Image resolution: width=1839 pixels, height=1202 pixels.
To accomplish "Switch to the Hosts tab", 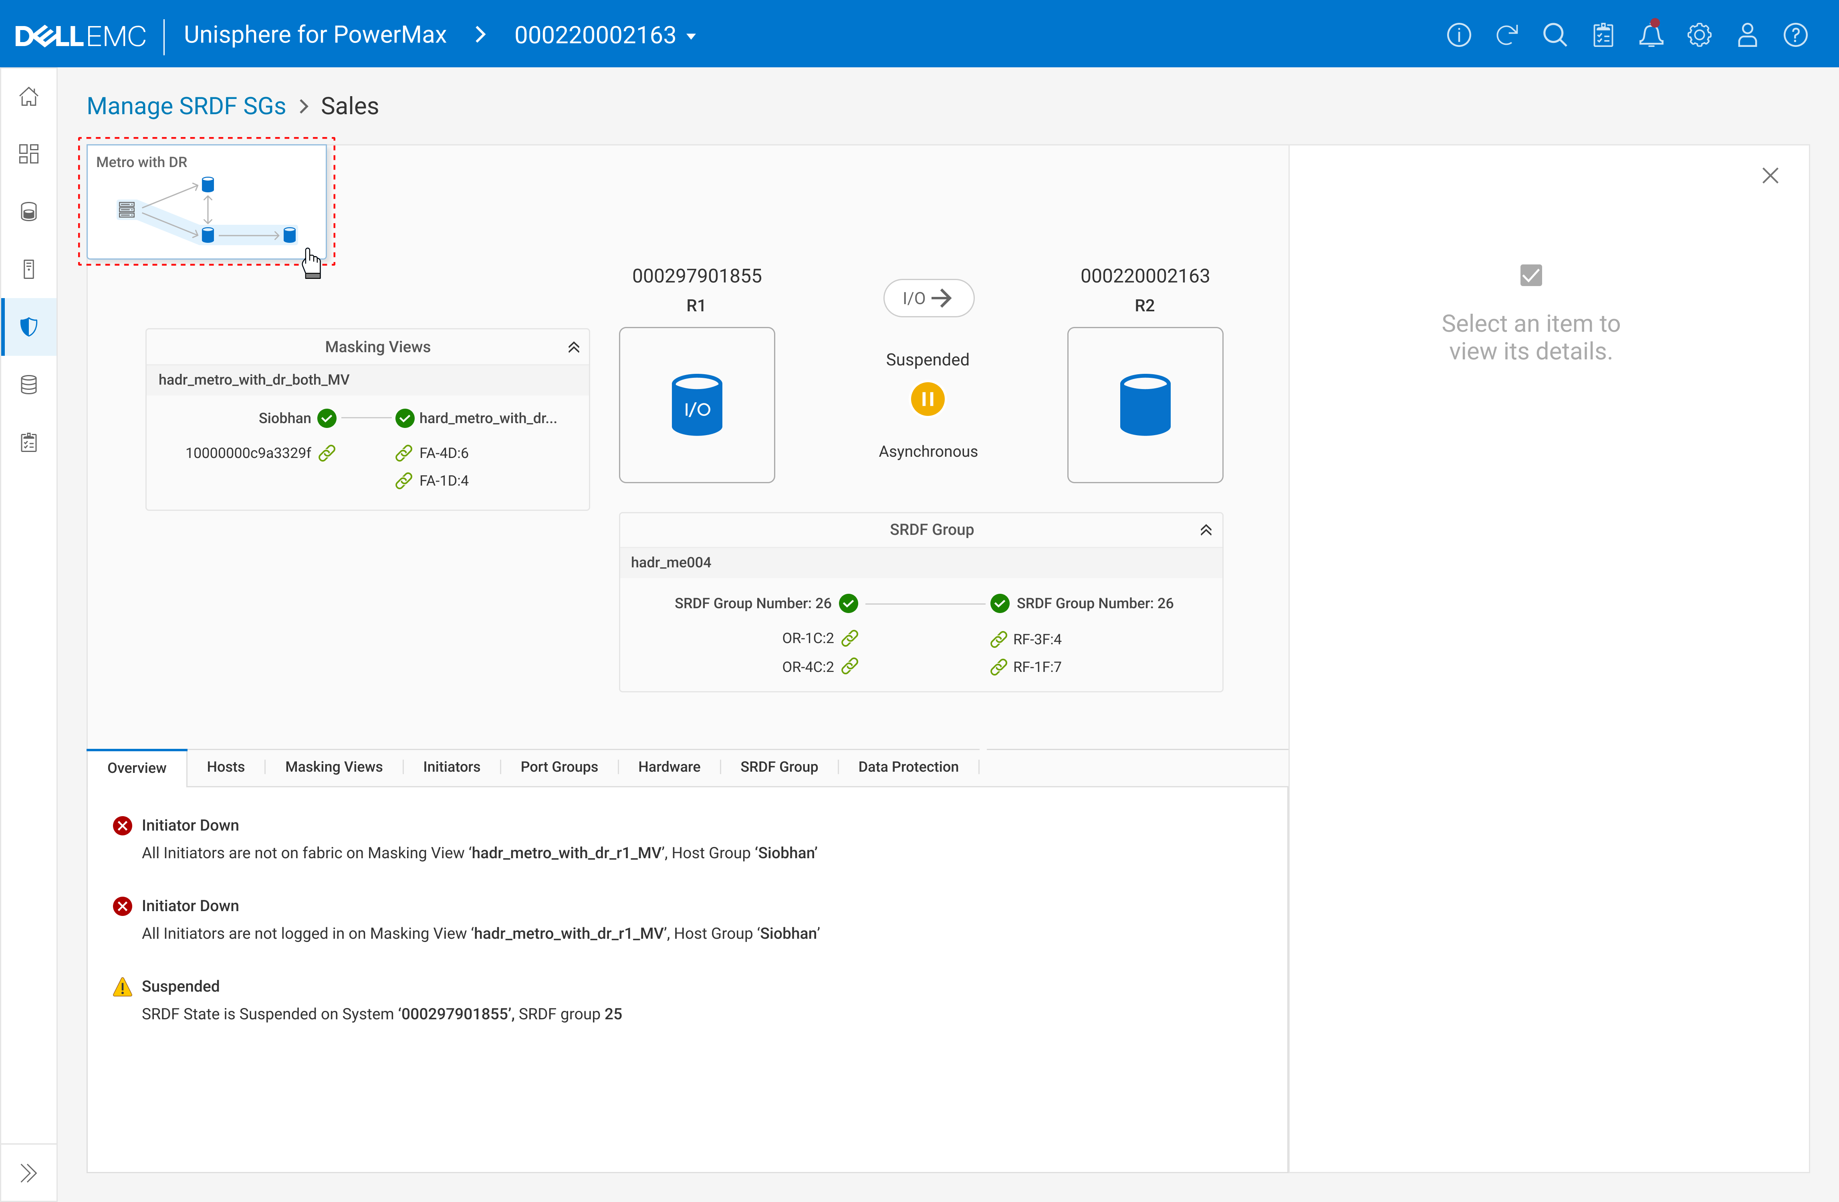I will pyautogui.click(x=226, y=766).
